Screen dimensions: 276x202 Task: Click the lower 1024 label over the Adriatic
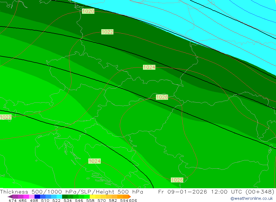[94, 161]
